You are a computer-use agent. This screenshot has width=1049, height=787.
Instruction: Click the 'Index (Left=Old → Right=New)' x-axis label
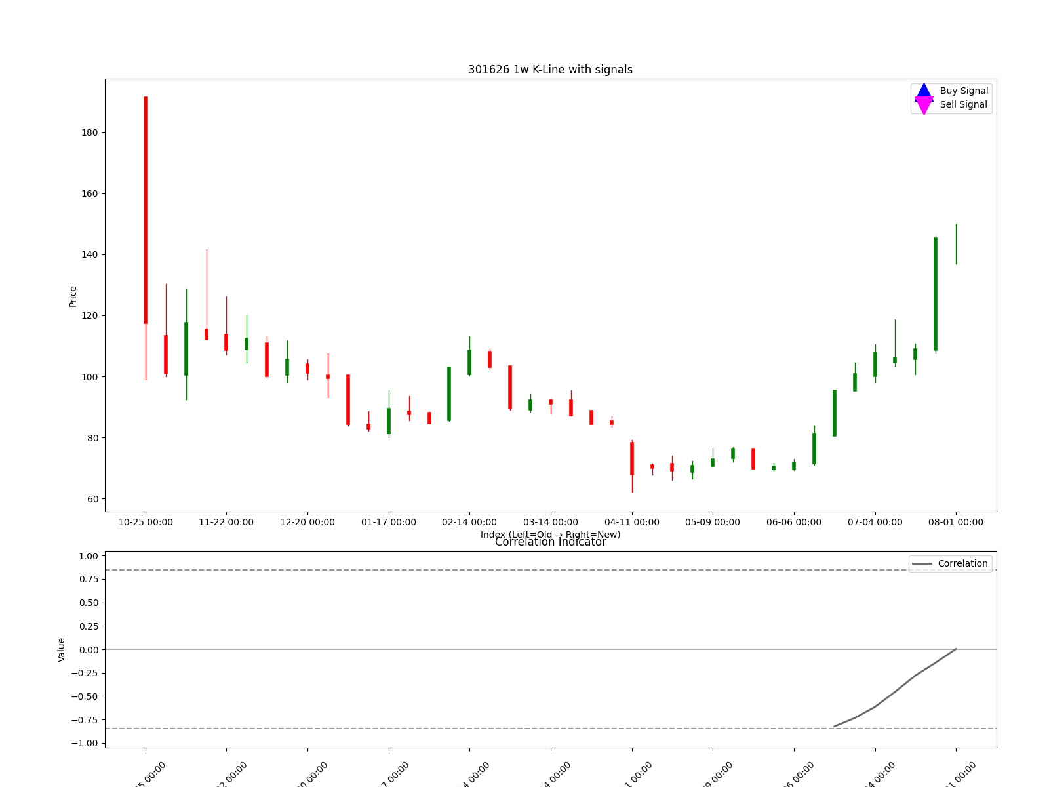click(x=551, y=534)
